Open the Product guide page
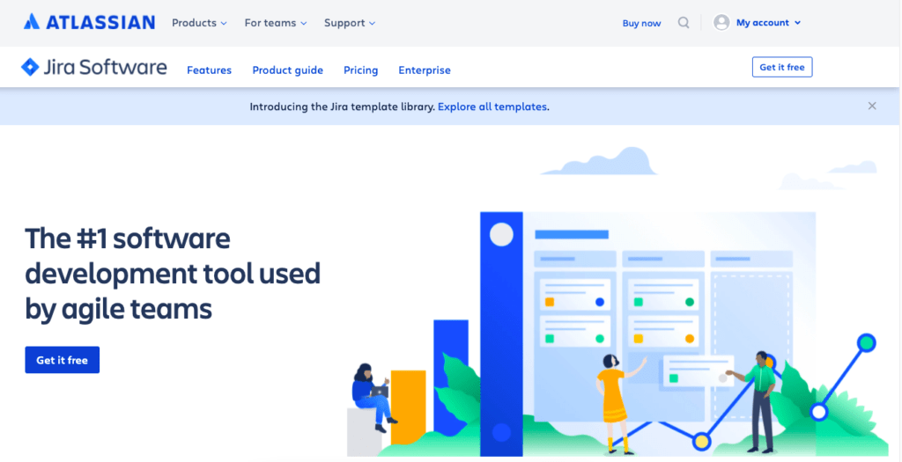This screenshot has width=902, height=462. coord(288,70)
